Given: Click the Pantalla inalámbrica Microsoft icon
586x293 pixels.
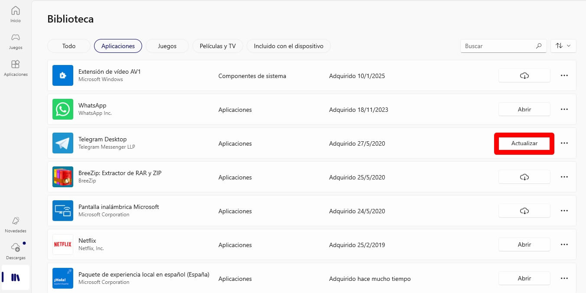Looking at the screenshot, I should pos(63,211).
